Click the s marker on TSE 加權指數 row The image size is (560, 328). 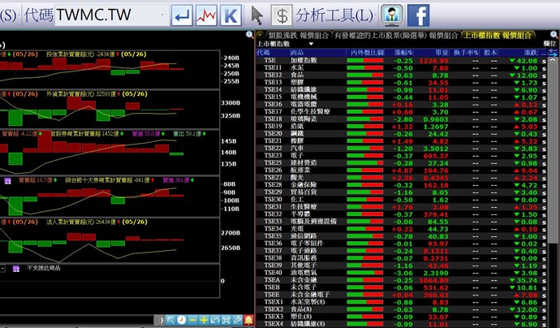pos(544,61)
